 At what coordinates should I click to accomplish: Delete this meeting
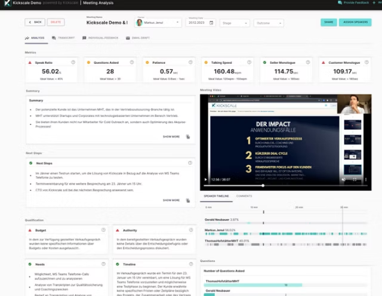[56, 22]
